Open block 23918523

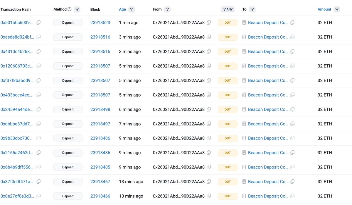pyautogui.click(x=100, y=23)
